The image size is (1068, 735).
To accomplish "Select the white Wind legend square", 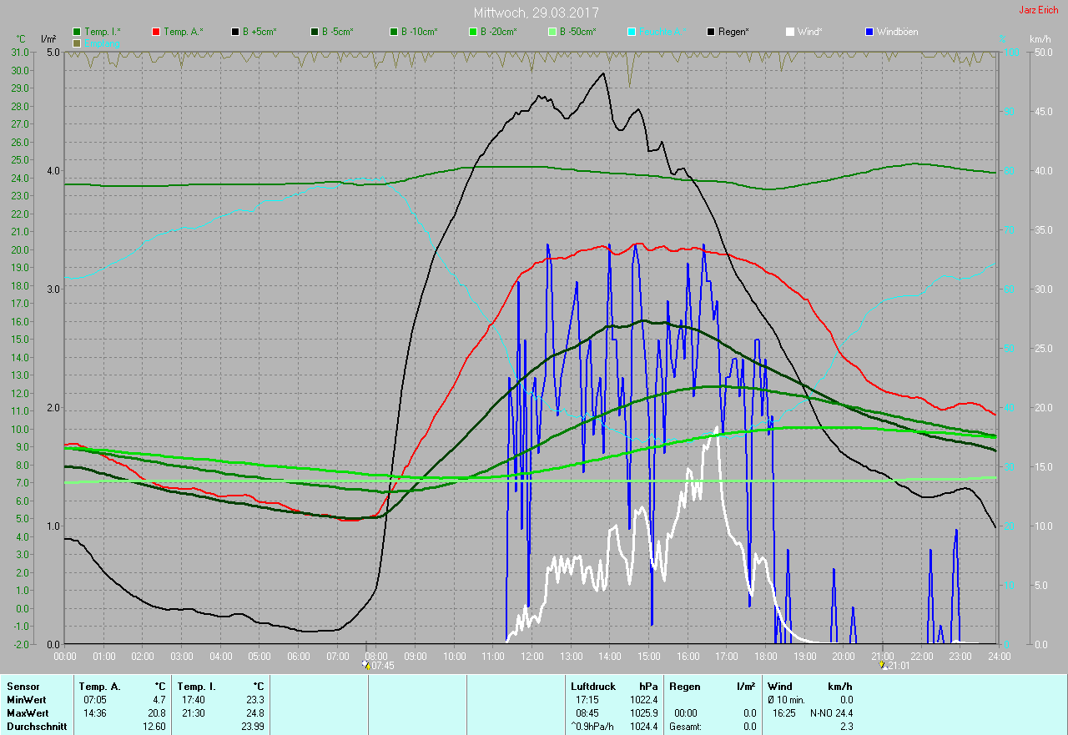I will 790,32.
